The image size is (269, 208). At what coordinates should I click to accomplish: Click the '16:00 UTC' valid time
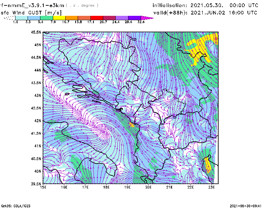(x=243, y=13)
